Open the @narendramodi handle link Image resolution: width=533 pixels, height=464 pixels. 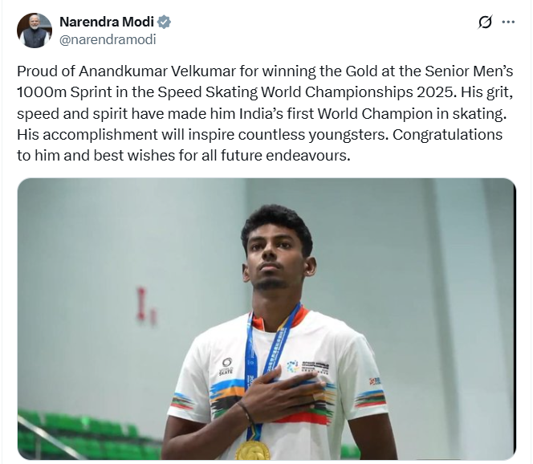[108, 39]
